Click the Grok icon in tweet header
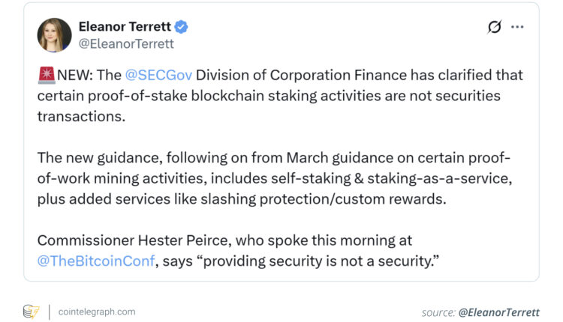 pos(494,27)
